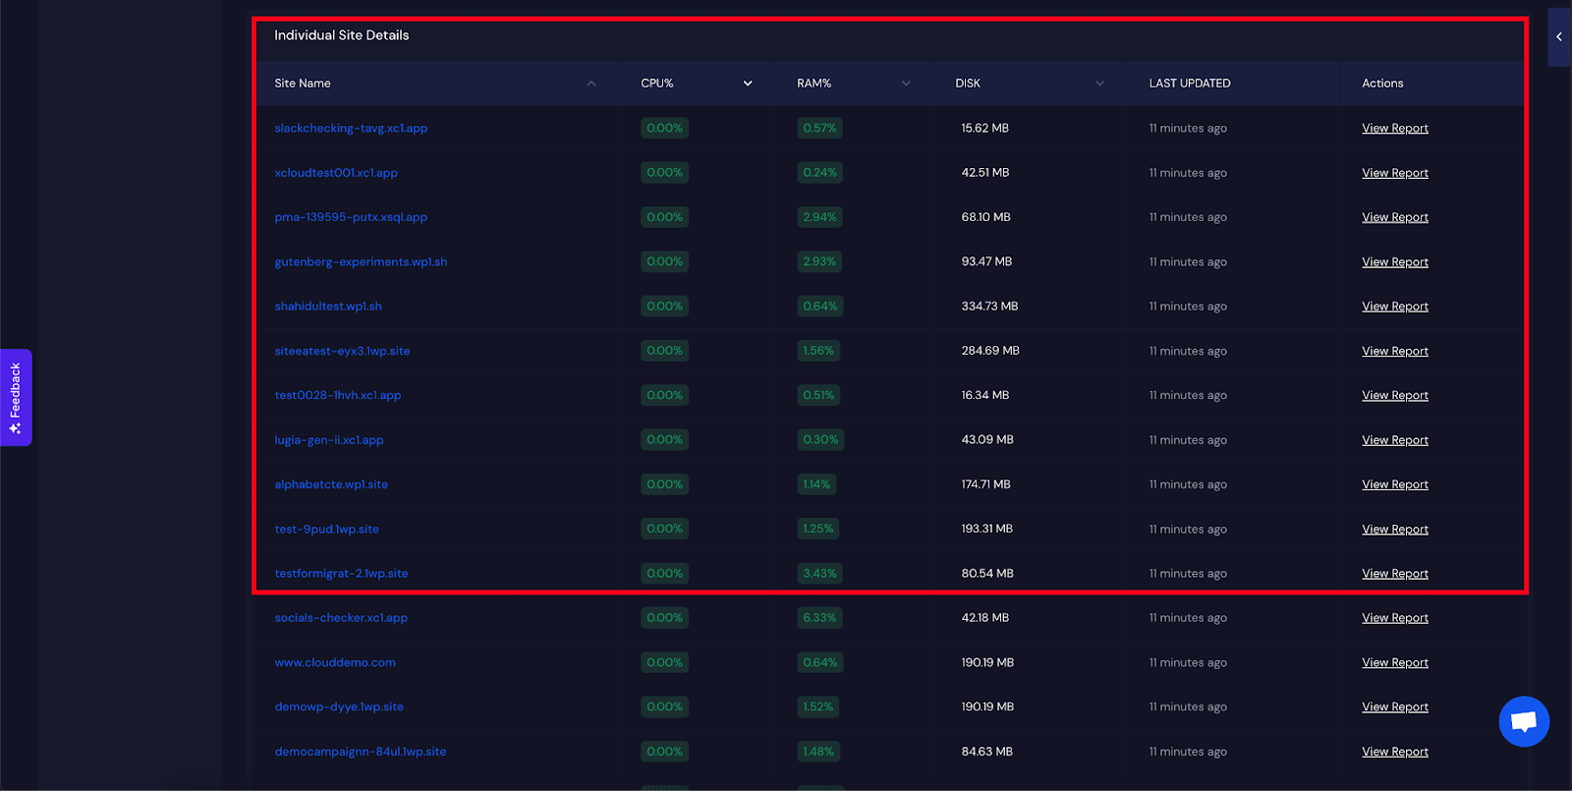This screenshot has height=791, width=1572.
Task: Click the DISK column sort chevron
Action: [1099, 84]
